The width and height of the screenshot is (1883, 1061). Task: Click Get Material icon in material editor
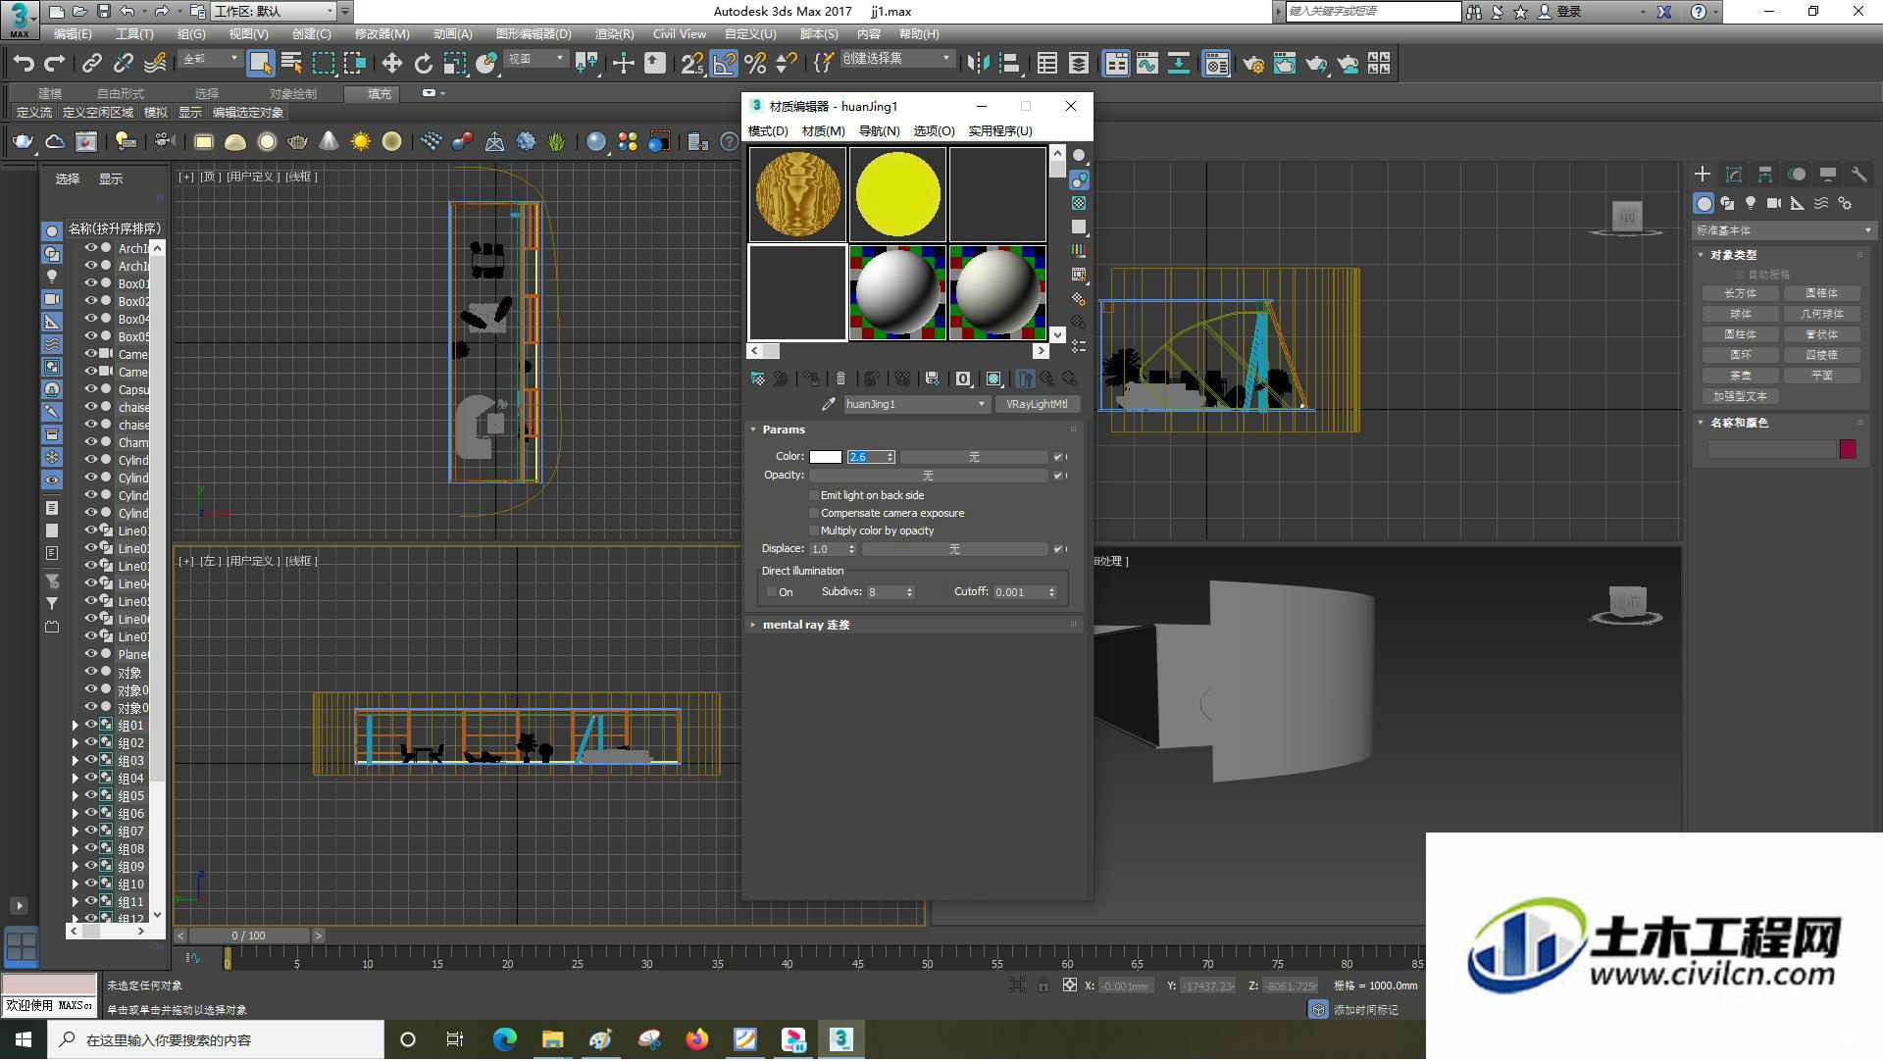(758, 379)
